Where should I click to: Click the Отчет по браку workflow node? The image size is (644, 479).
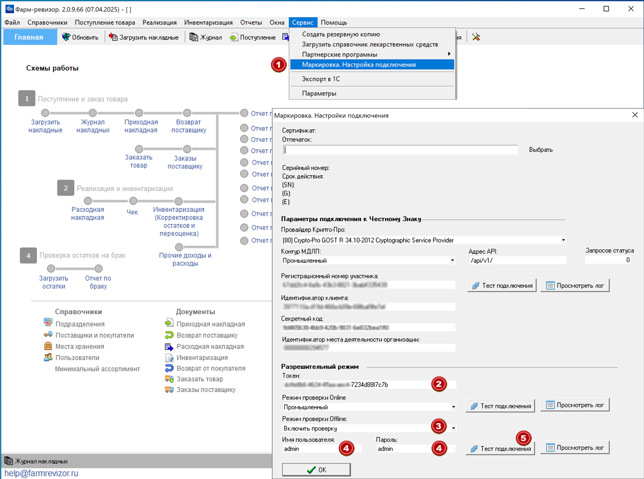(99, 268)
